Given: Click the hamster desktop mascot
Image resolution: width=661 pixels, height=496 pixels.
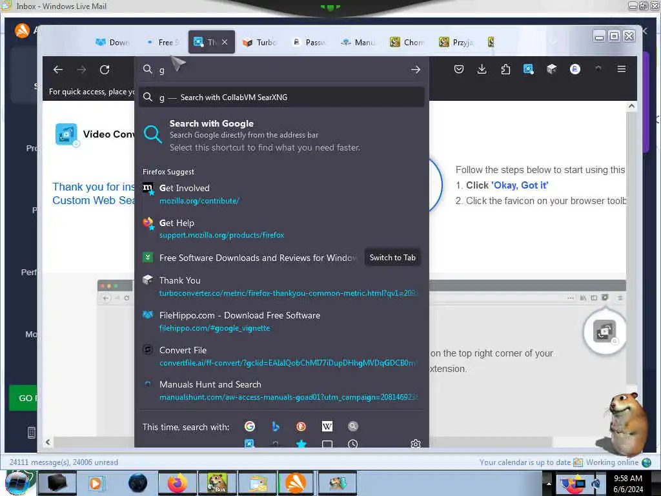Looking at the screenshot, I should (626, 424).
